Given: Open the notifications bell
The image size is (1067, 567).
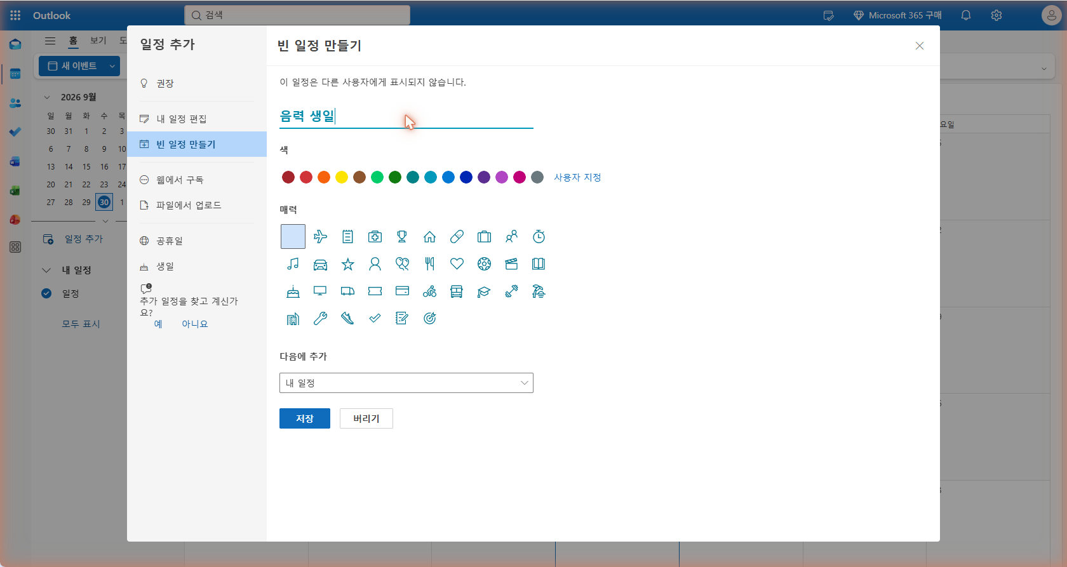Looking at the screenshot, I should pos(966,15).
